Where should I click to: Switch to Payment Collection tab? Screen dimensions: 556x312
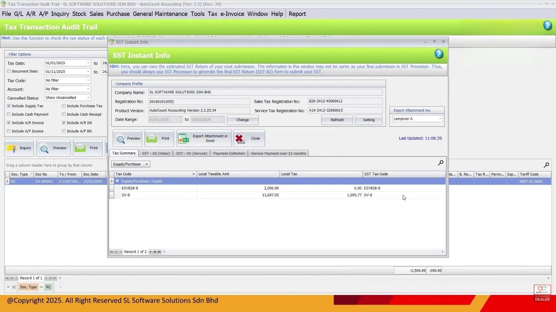pyautogui.click(x=229, y=153)
